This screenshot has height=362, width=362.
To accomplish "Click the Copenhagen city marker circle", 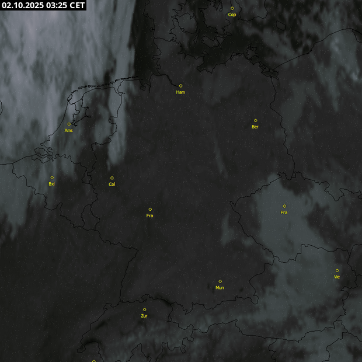I will click(x=232, y=8).
